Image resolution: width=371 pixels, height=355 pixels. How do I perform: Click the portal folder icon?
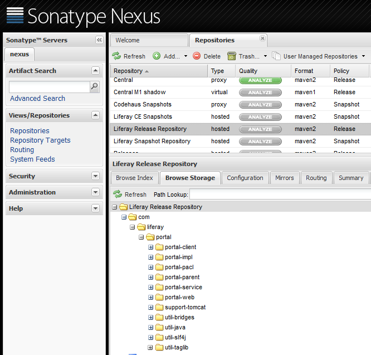click(150, 237)
